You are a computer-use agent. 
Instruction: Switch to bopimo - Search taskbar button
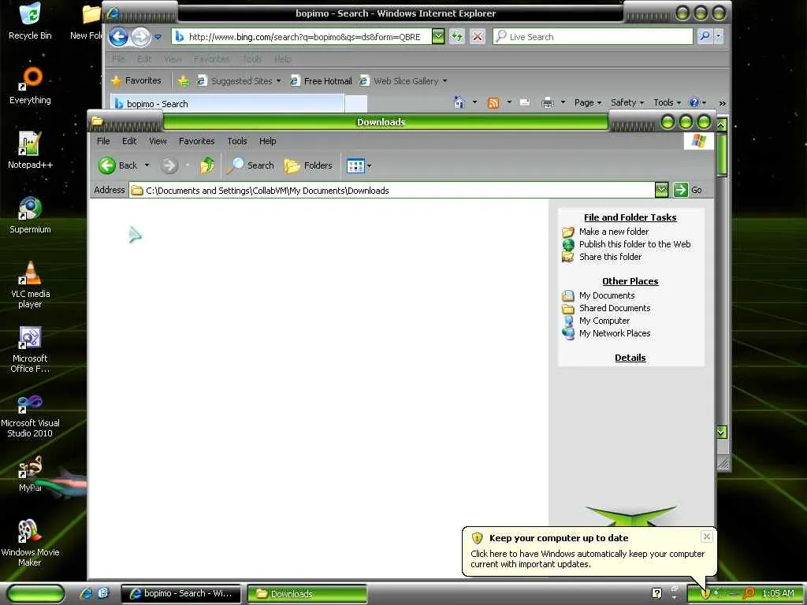click(180, 593)
